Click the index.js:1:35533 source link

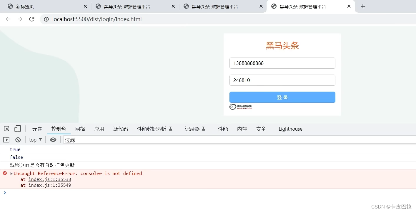[50, 179]
